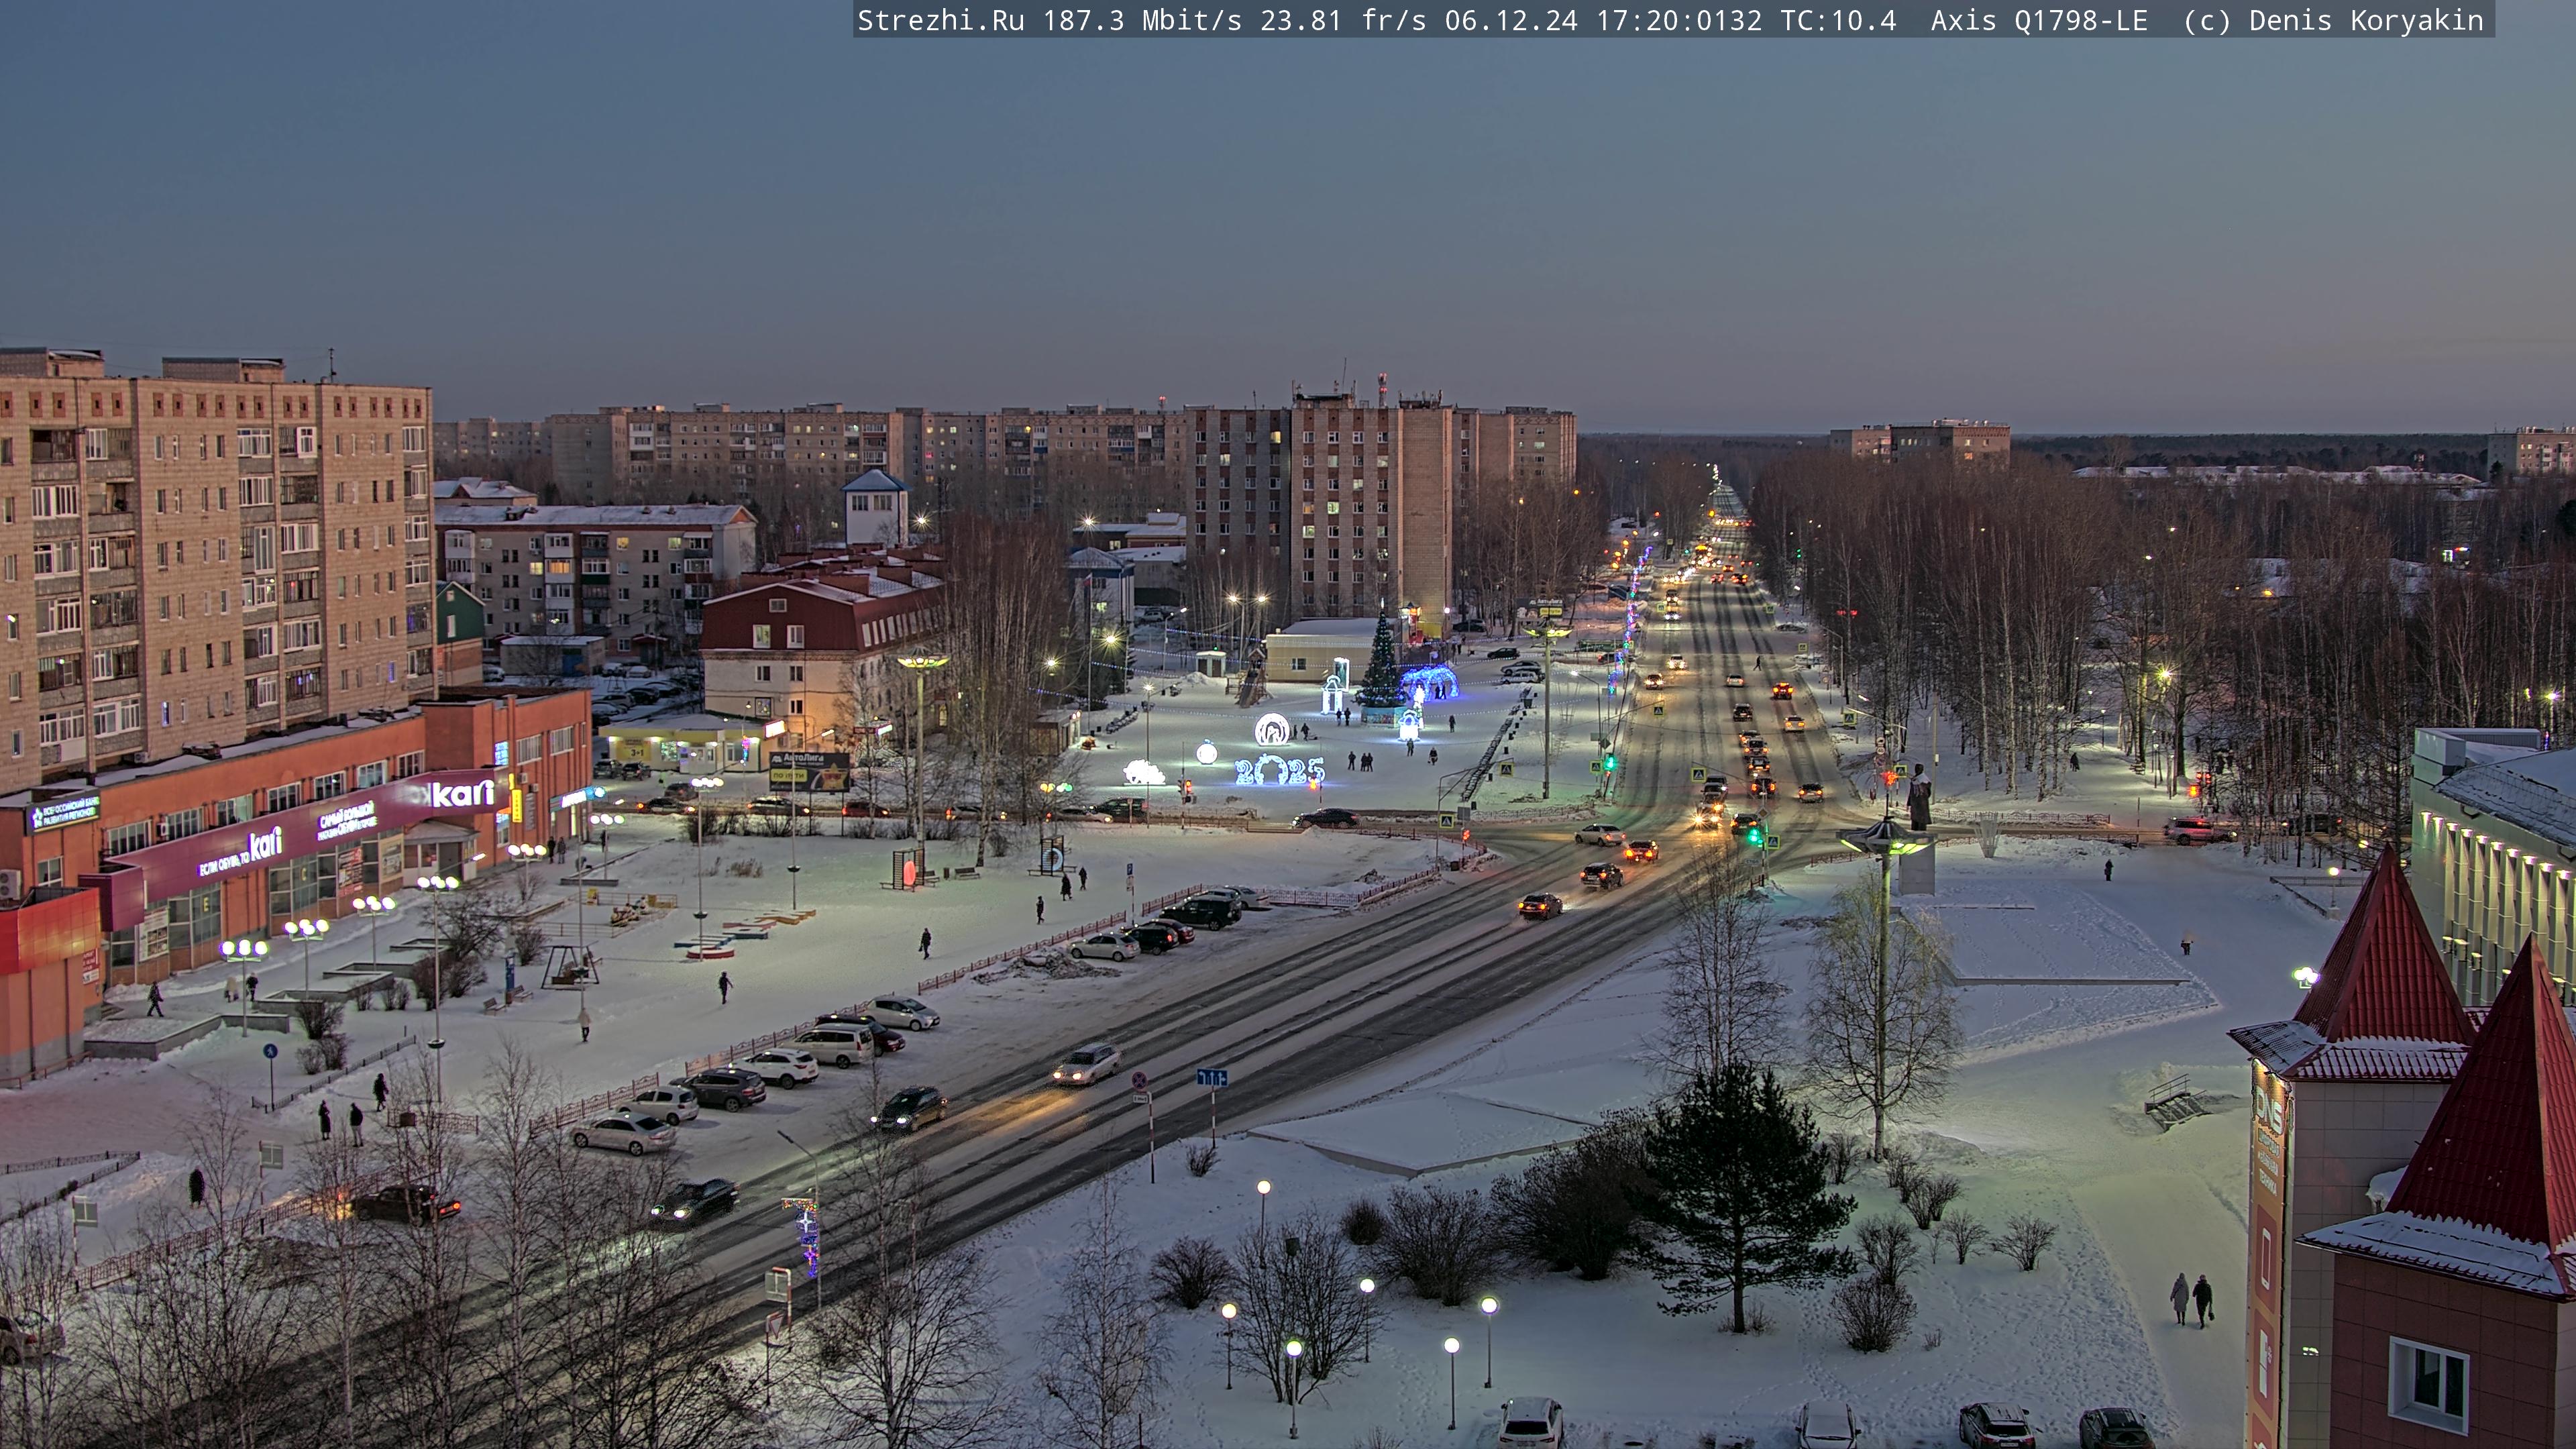The height and width of the screenshot is (1449, 2576).
Task: Click the "TC:10.4" temperature readout
Action: tap(1838, 20)
